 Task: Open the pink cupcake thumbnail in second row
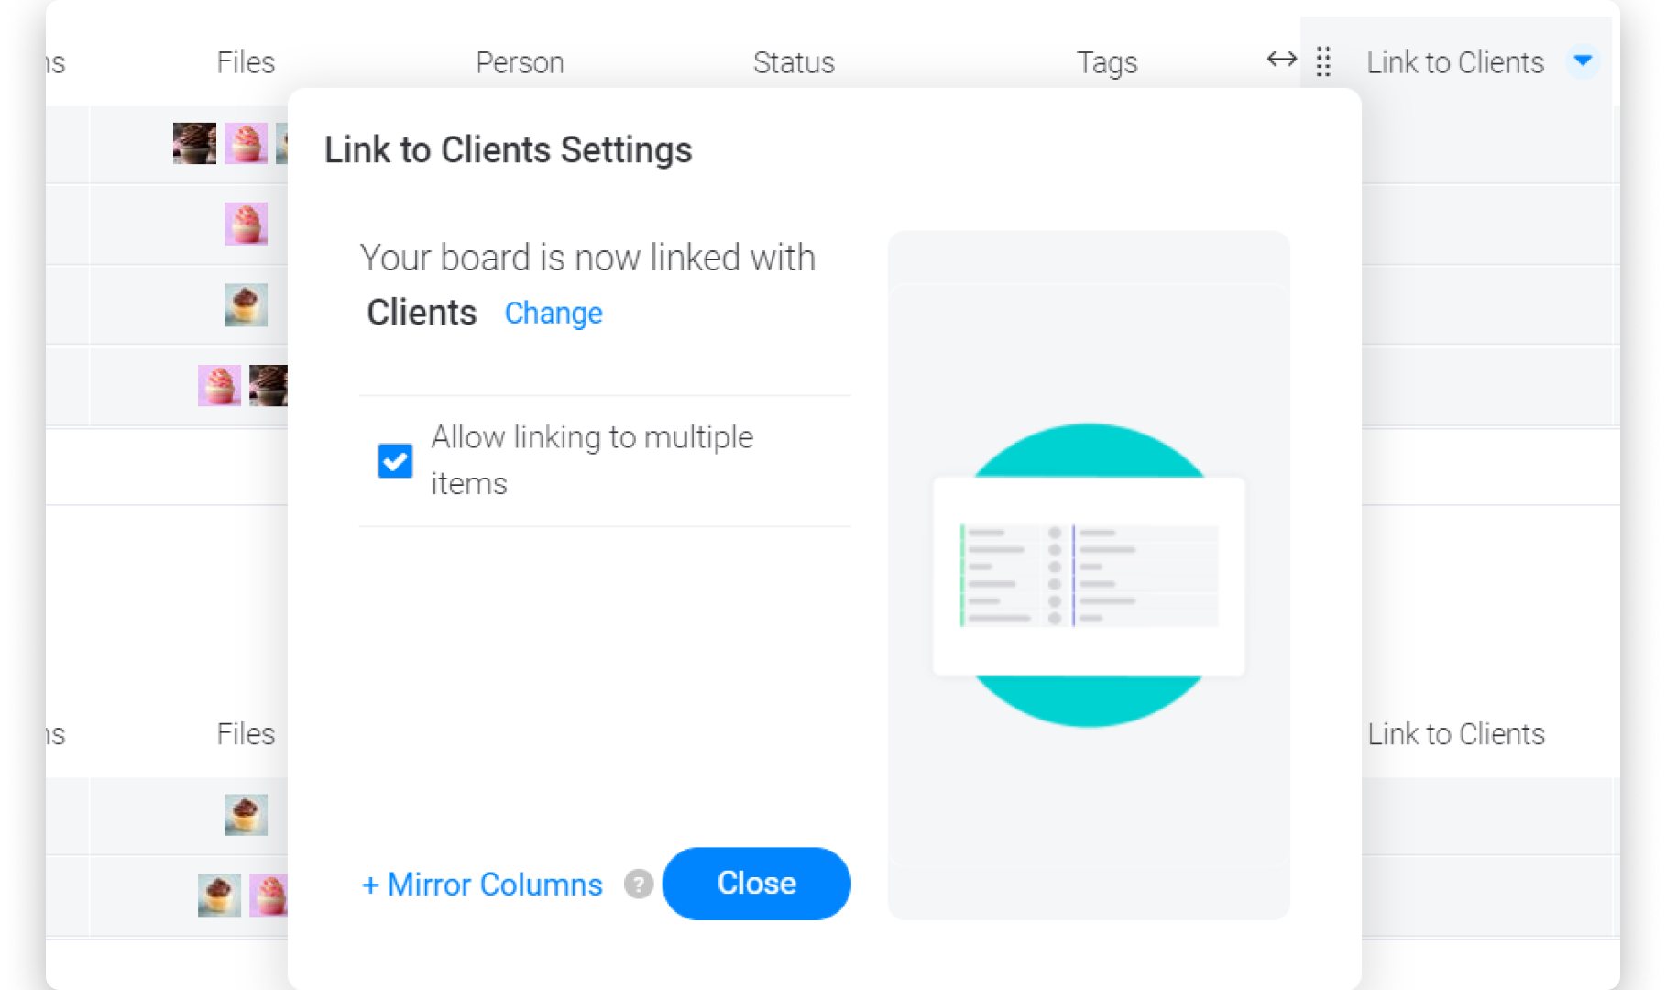coord(246,224)
